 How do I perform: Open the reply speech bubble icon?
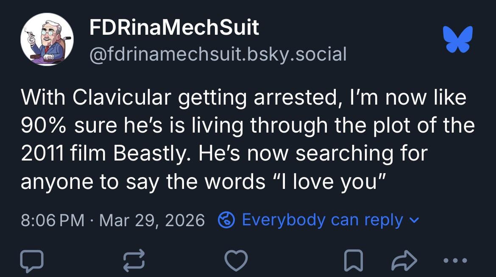tap(32, 260)
